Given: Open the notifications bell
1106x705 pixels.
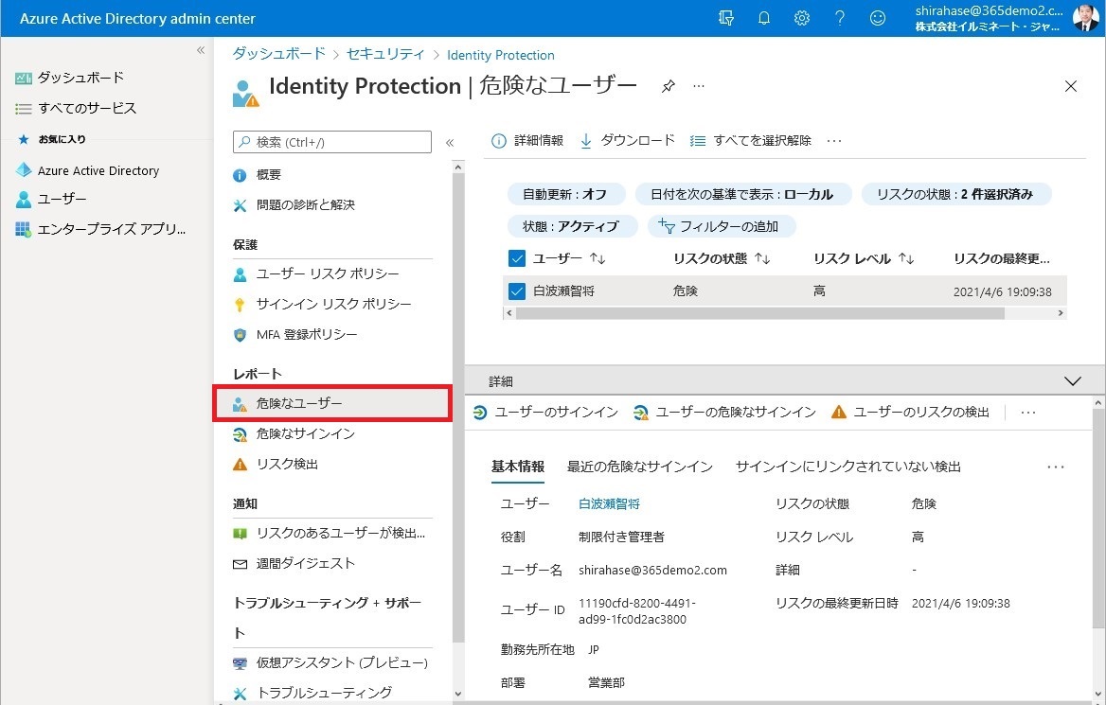Looking at the screenshot, I should (764, 18).
